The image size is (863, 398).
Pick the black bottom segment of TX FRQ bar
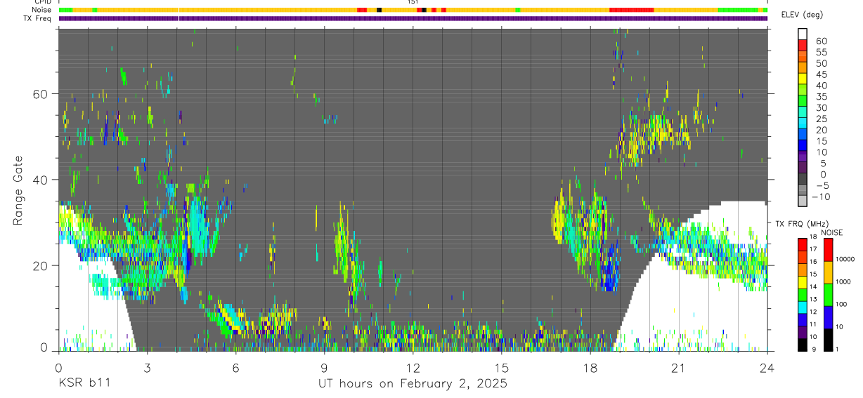(x=803, y=345)
